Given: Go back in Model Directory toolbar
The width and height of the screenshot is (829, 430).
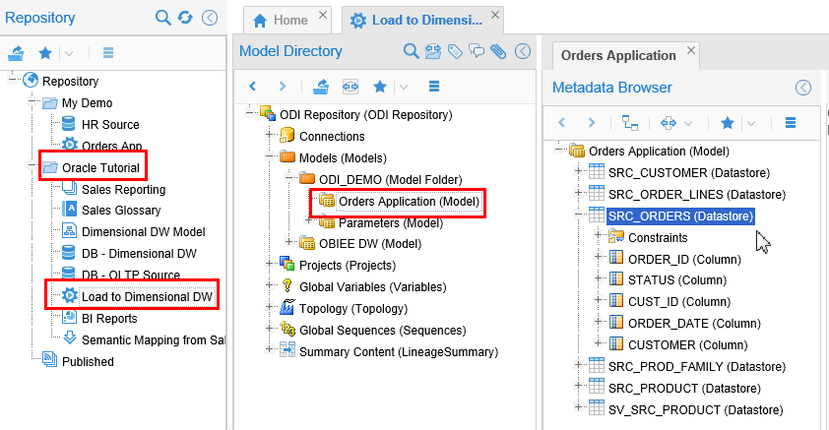Looking at the screenshot, I should pos(253,87).
